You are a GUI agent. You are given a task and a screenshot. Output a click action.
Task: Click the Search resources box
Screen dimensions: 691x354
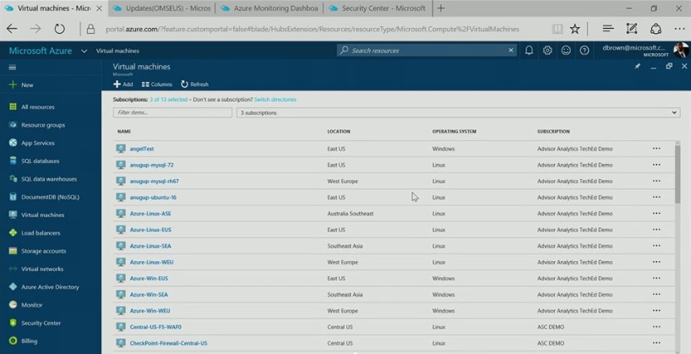pyautogui.click(x=427, y=50)
